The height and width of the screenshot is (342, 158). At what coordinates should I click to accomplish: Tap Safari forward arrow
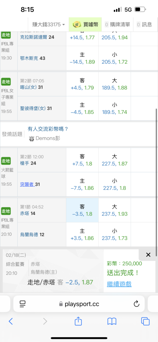(x=45, y=321)
